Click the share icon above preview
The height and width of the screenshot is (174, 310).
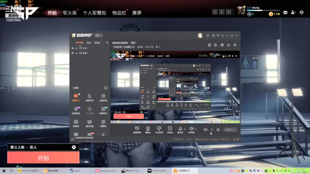pyautogui.click(x=235, y=45)
